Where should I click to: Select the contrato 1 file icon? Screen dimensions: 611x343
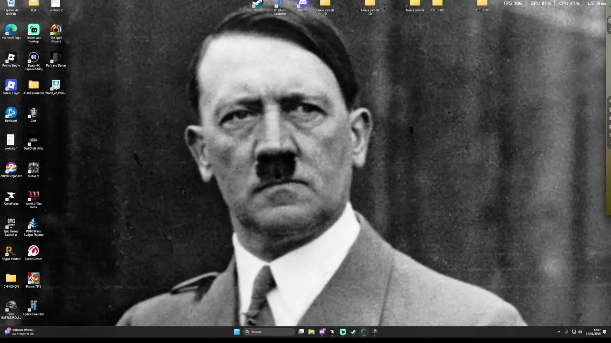point(11,142)
